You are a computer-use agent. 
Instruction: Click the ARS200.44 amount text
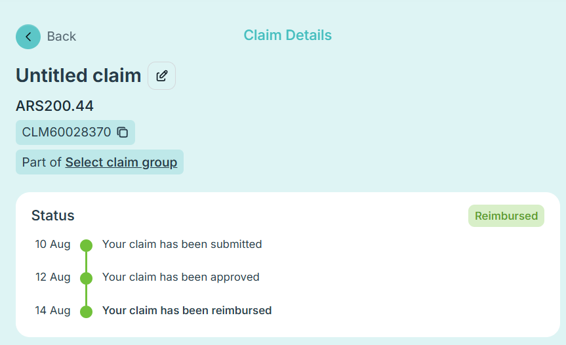(x=54, y=106)
